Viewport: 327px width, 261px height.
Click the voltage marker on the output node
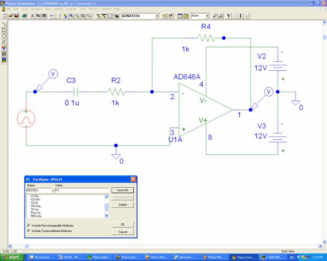[268, 92]
